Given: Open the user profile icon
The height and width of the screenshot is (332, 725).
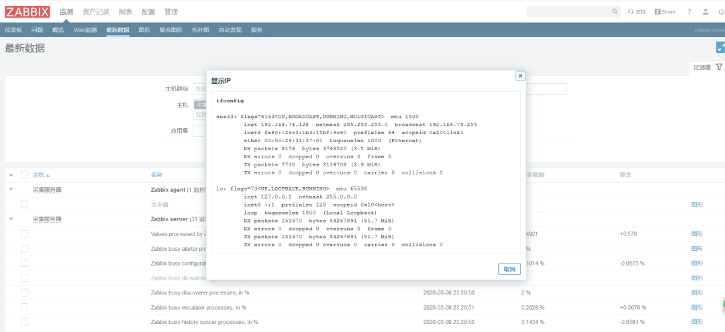Looking at the screenshot, I should [706, 12].
